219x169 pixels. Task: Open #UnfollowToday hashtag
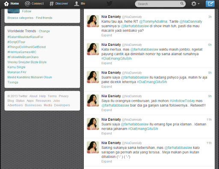(182, 101)
